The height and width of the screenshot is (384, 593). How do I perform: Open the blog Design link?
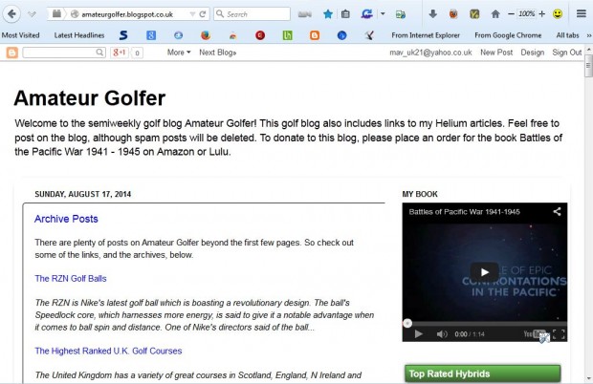pyautogui.click(x=532, y=53)
